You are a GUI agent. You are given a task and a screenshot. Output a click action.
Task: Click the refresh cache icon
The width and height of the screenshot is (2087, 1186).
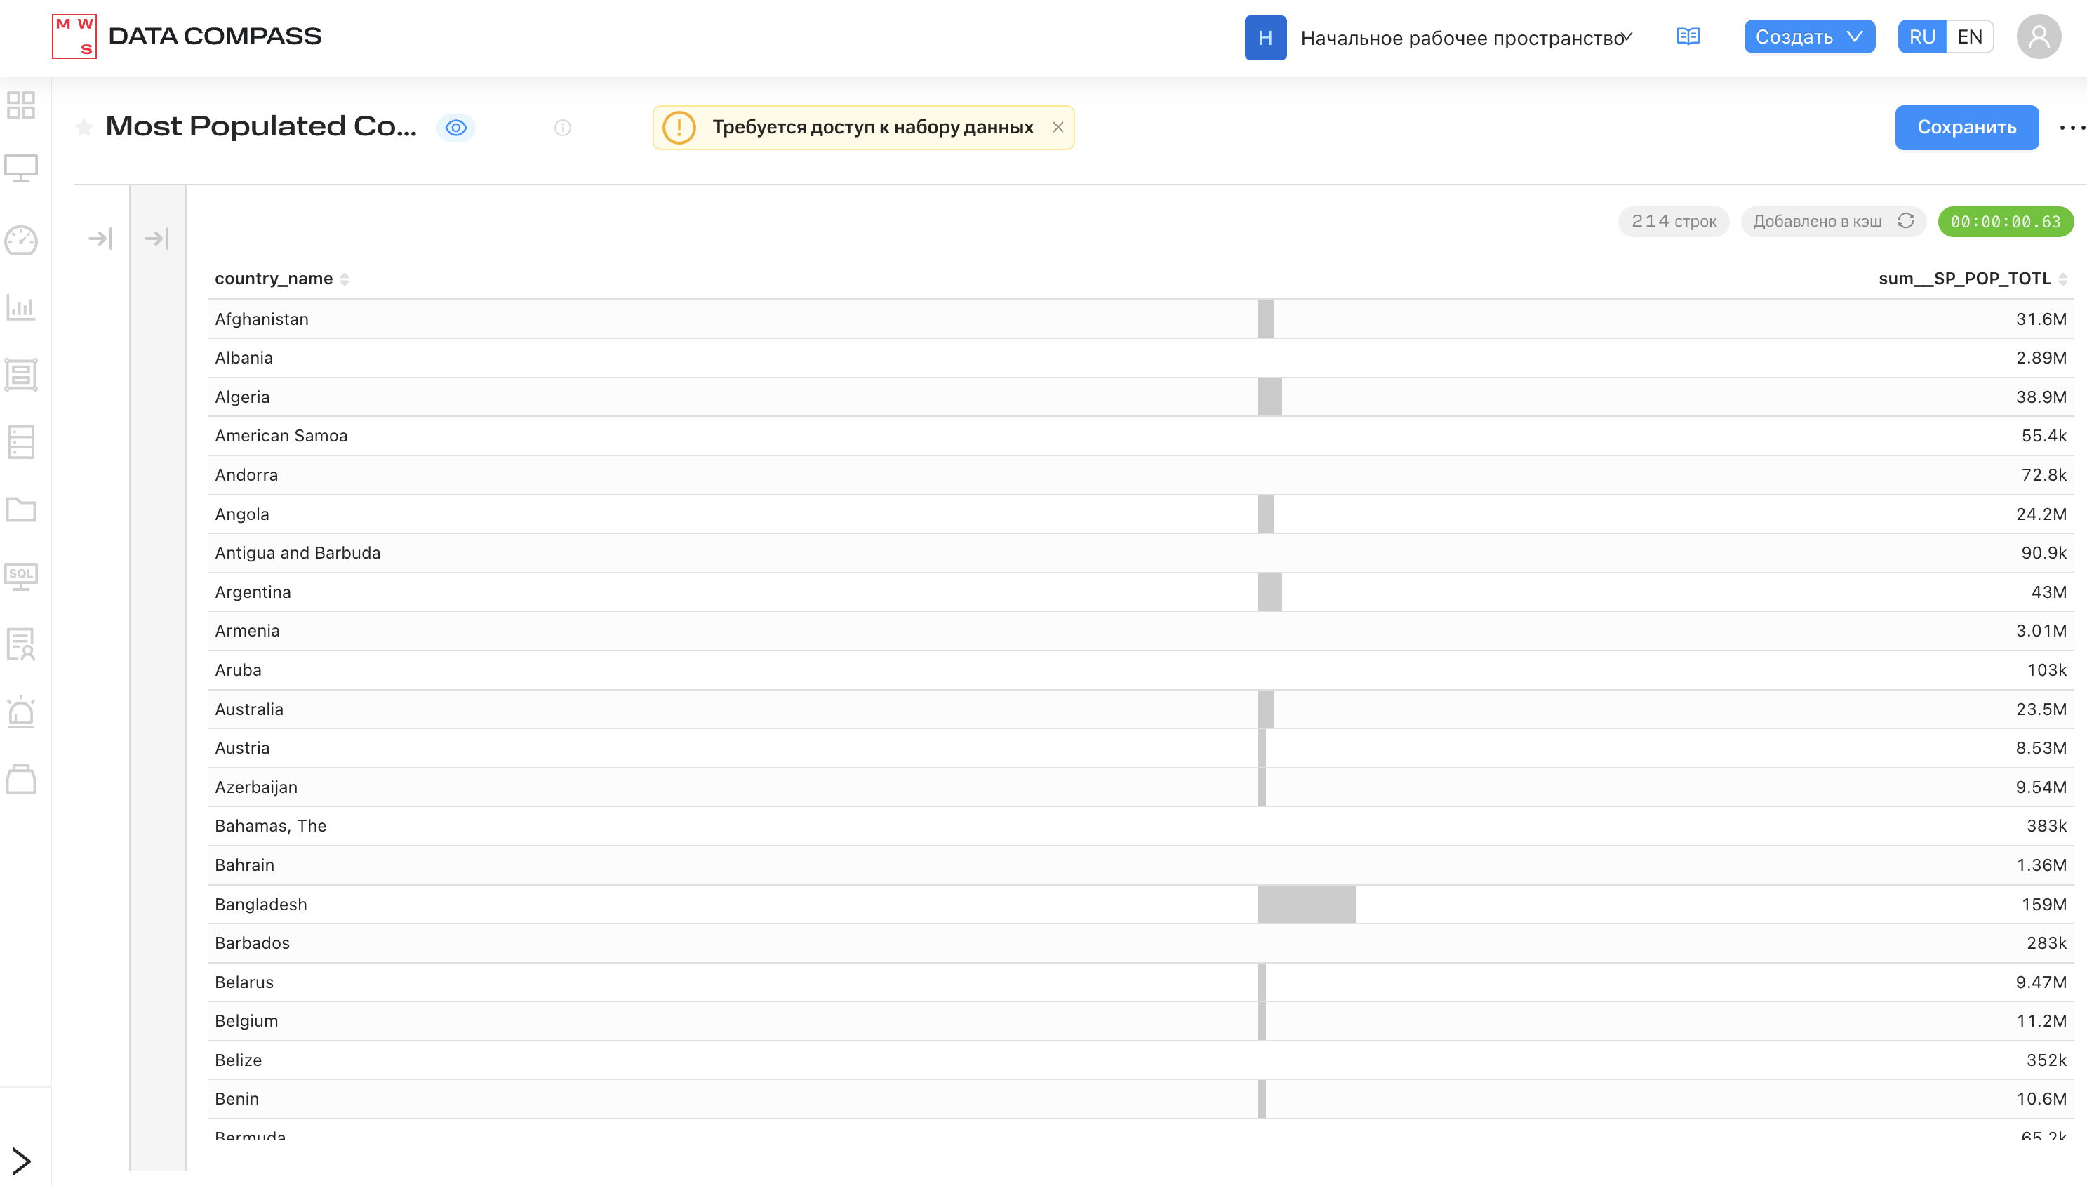(1905, 221)
